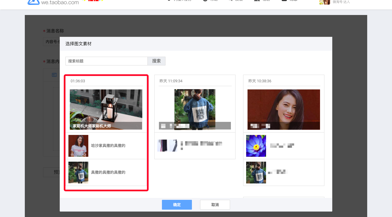Open the user avatar at top right

325,2
